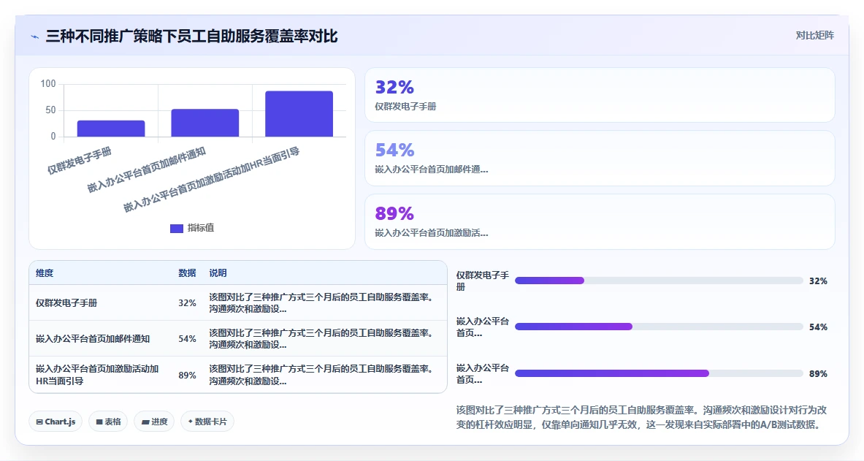Click table cell 嵌入办公平台首页加邮件通知
This screenshot has width=864, height=461.
93,338
